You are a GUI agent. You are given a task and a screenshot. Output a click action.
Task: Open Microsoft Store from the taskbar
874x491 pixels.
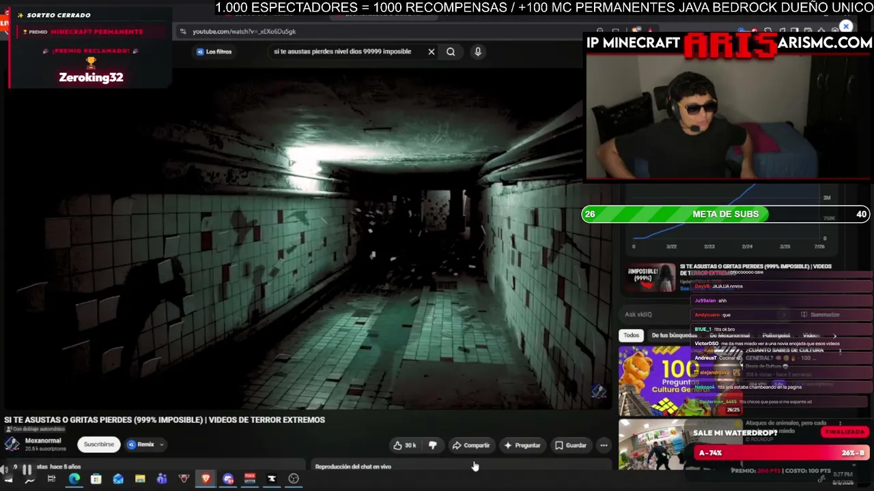coord(96,479)
